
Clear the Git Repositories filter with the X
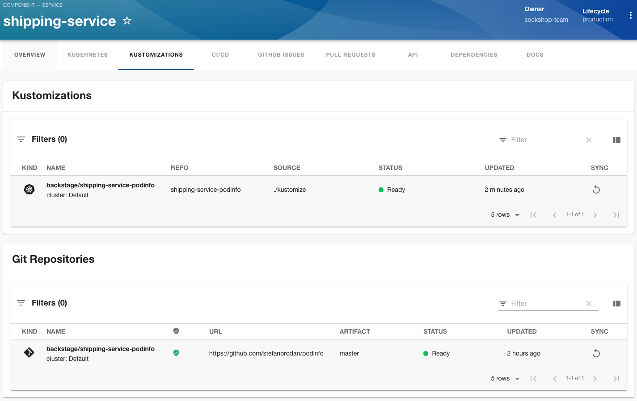589,304
